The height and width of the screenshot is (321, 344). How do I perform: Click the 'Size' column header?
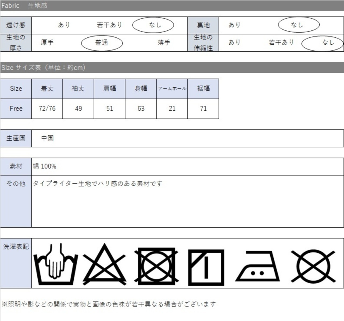pyautogui.click(x=16, y=89)
